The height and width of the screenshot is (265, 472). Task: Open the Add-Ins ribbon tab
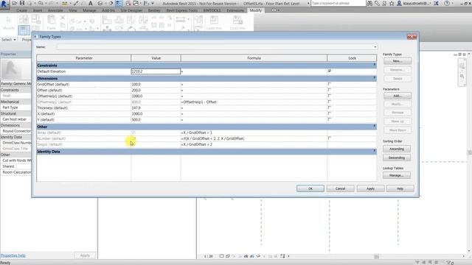click(x=108, y=10)
